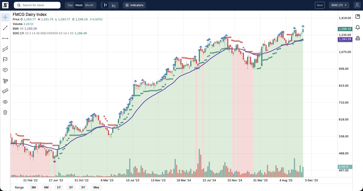
Task: Expand the SOIC LTI dropdown
Action: tap(339, 5)
